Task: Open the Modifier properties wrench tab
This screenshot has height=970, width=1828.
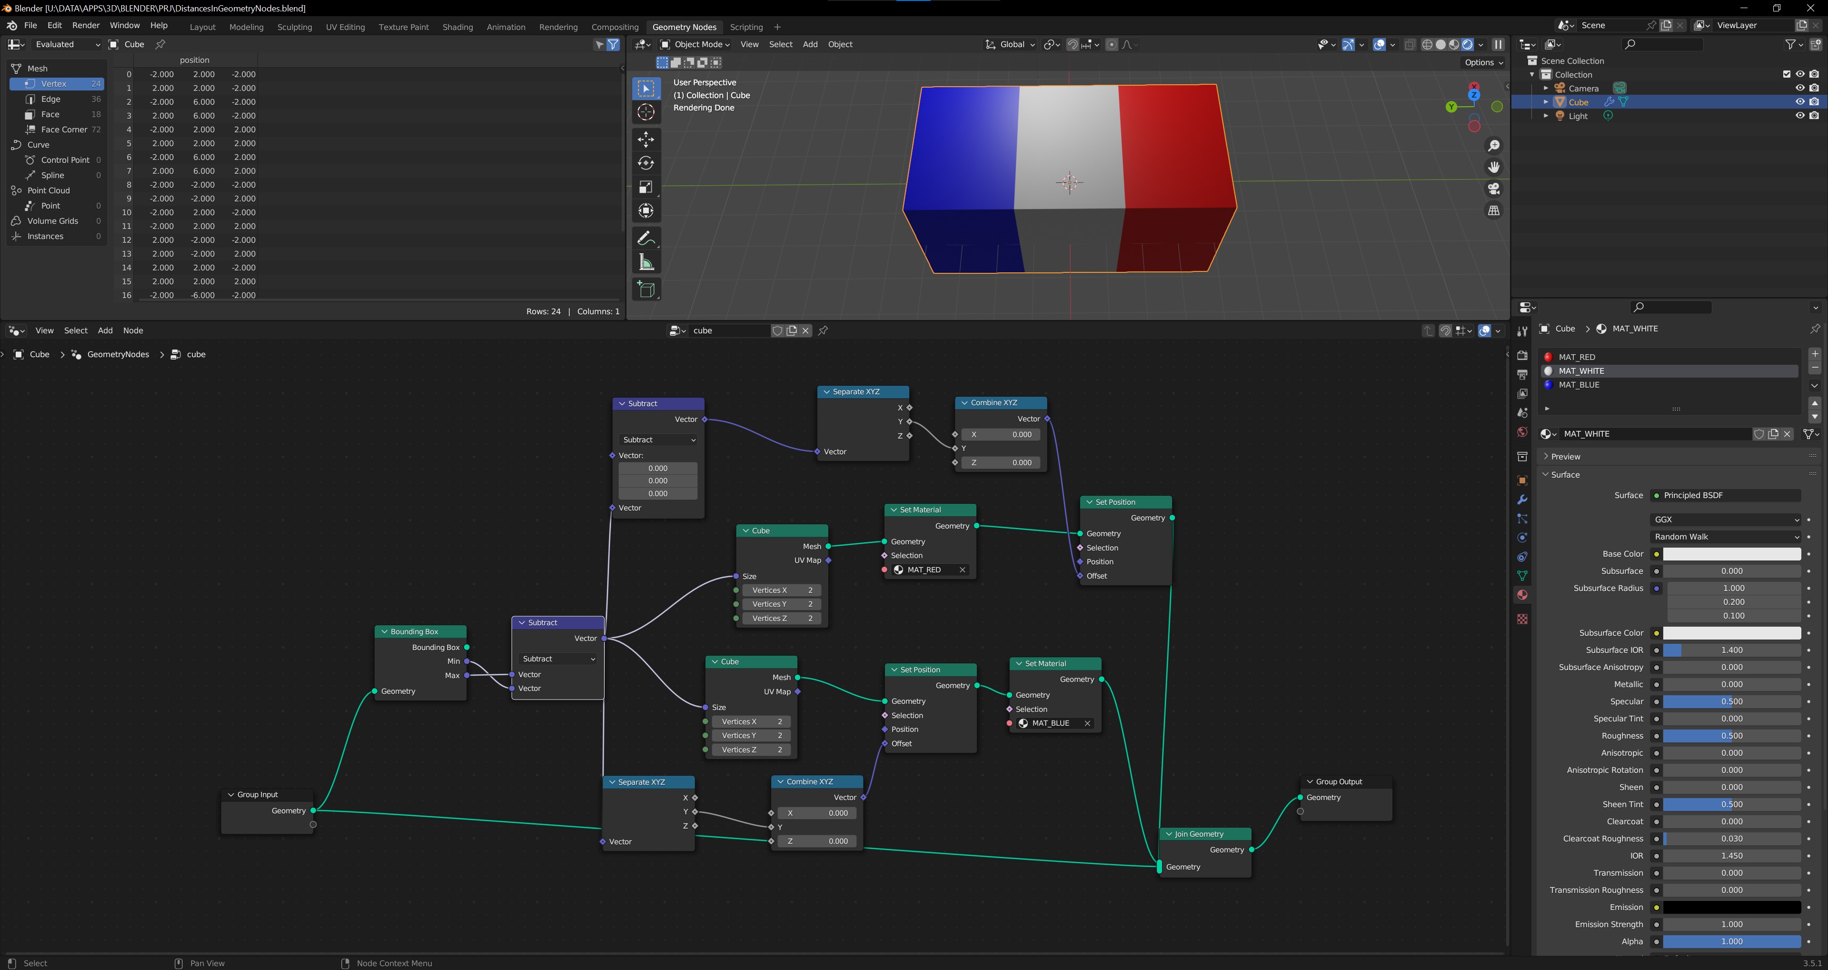Action: click(1522, 500)
